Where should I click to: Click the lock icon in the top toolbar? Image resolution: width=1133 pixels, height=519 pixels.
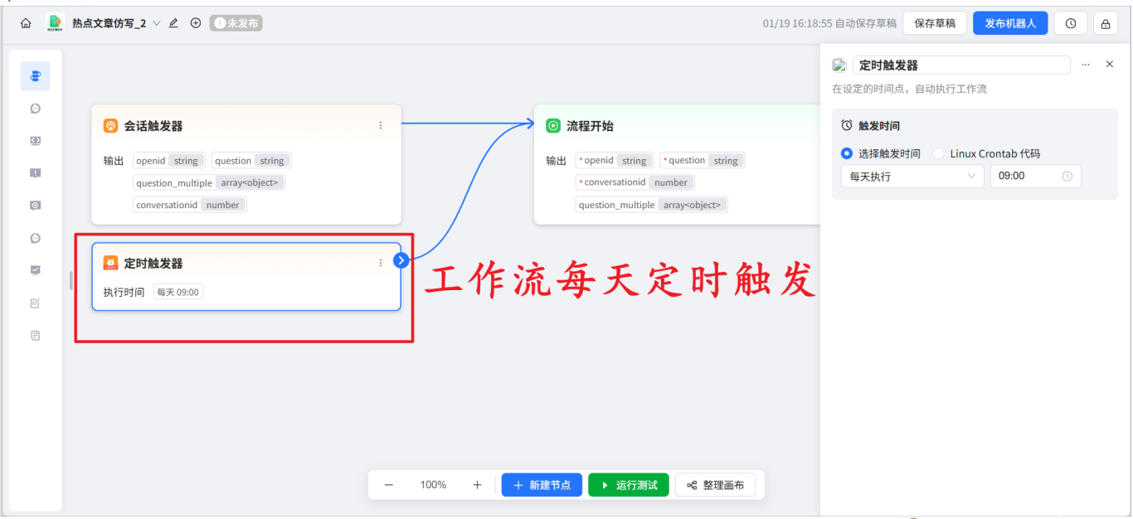coord(1107,22)
